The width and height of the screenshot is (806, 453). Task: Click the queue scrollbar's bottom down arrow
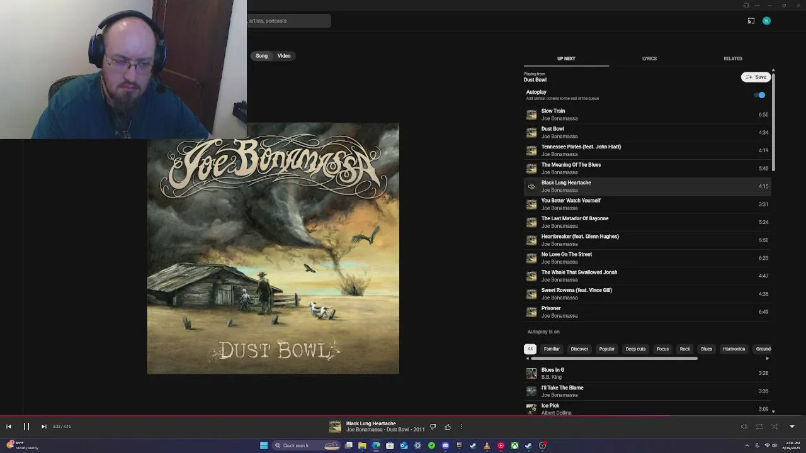click(x=773, y=412)
